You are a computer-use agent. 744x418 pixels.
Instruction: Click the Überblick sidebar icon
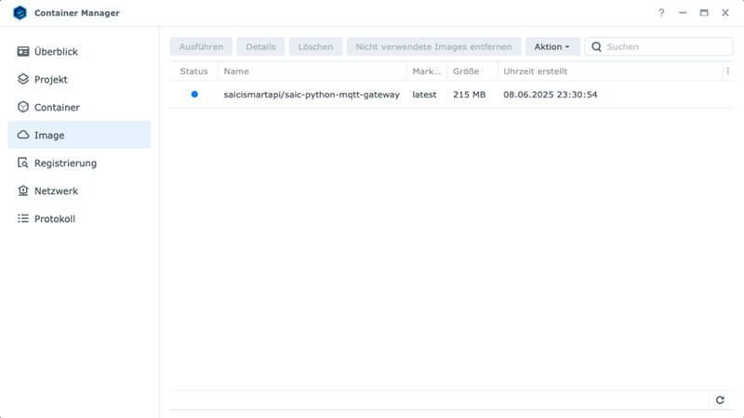(23, 52)
